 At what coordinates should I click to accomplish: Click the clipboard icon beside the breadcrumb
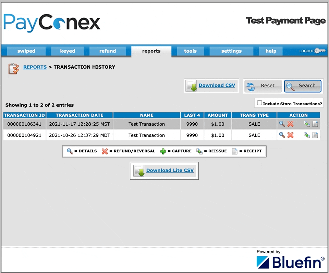tap(13, 68)
